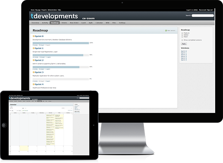Click Sprint 5 in the Versions sidebar list
Screen dimensions: 223x163
184,60
